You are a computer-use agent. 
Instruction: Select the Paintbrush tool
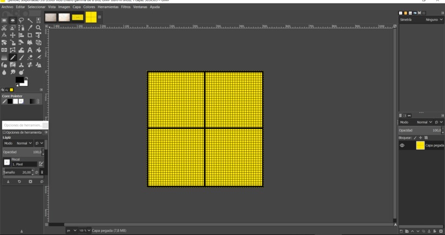(x=22, y=57)
